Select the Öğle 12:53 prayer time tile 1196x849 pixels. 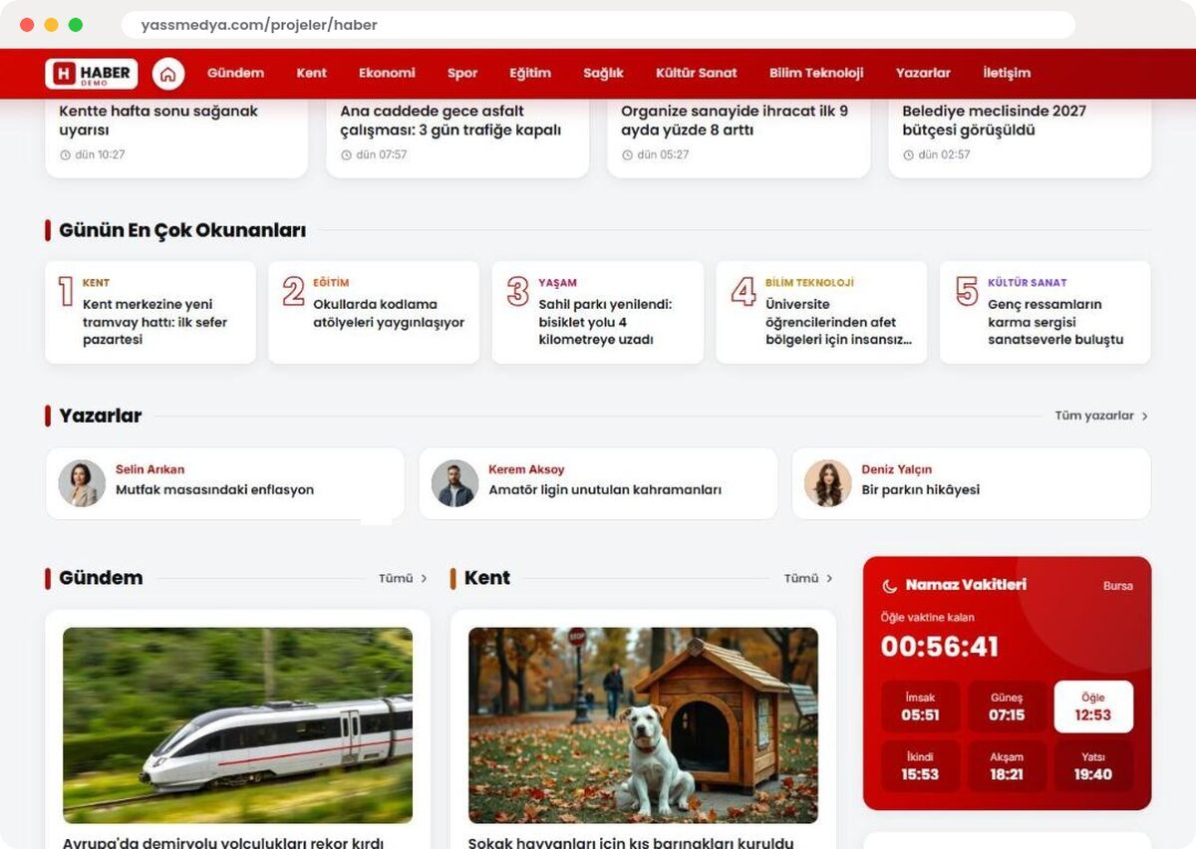tap(1093, 707)
